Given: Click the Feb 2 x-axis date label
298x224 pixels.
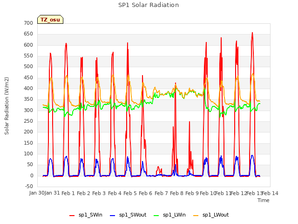Looking at the screenshot, I should tap(83, 193).
